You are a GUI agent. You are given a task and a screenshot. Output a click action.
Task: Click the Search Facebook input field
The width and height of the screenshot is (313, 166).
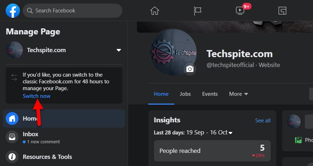pos(75,11)
